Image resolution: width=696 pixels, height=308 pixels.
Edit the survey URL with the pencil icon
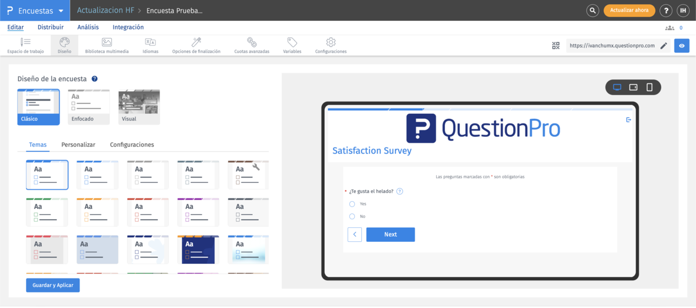coord(664,45)
